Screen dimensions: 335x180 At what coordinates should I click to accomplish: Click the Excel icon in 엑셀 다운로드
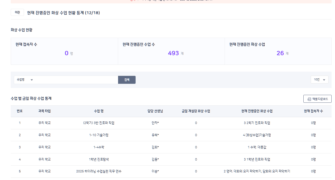(309, 99)
